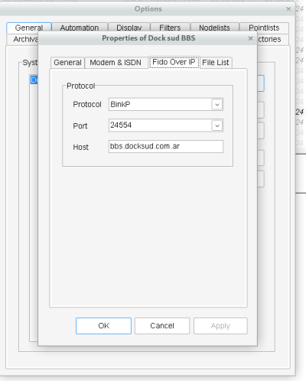Viewport: 306px width, 381px height.
Task: Click the Host input field
Action: click(x=166, y=146)
